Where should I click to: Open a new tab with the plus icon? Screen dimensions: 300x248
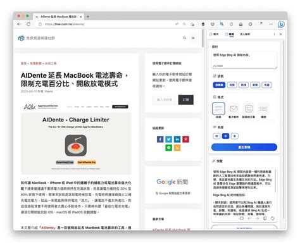[88, 16]
